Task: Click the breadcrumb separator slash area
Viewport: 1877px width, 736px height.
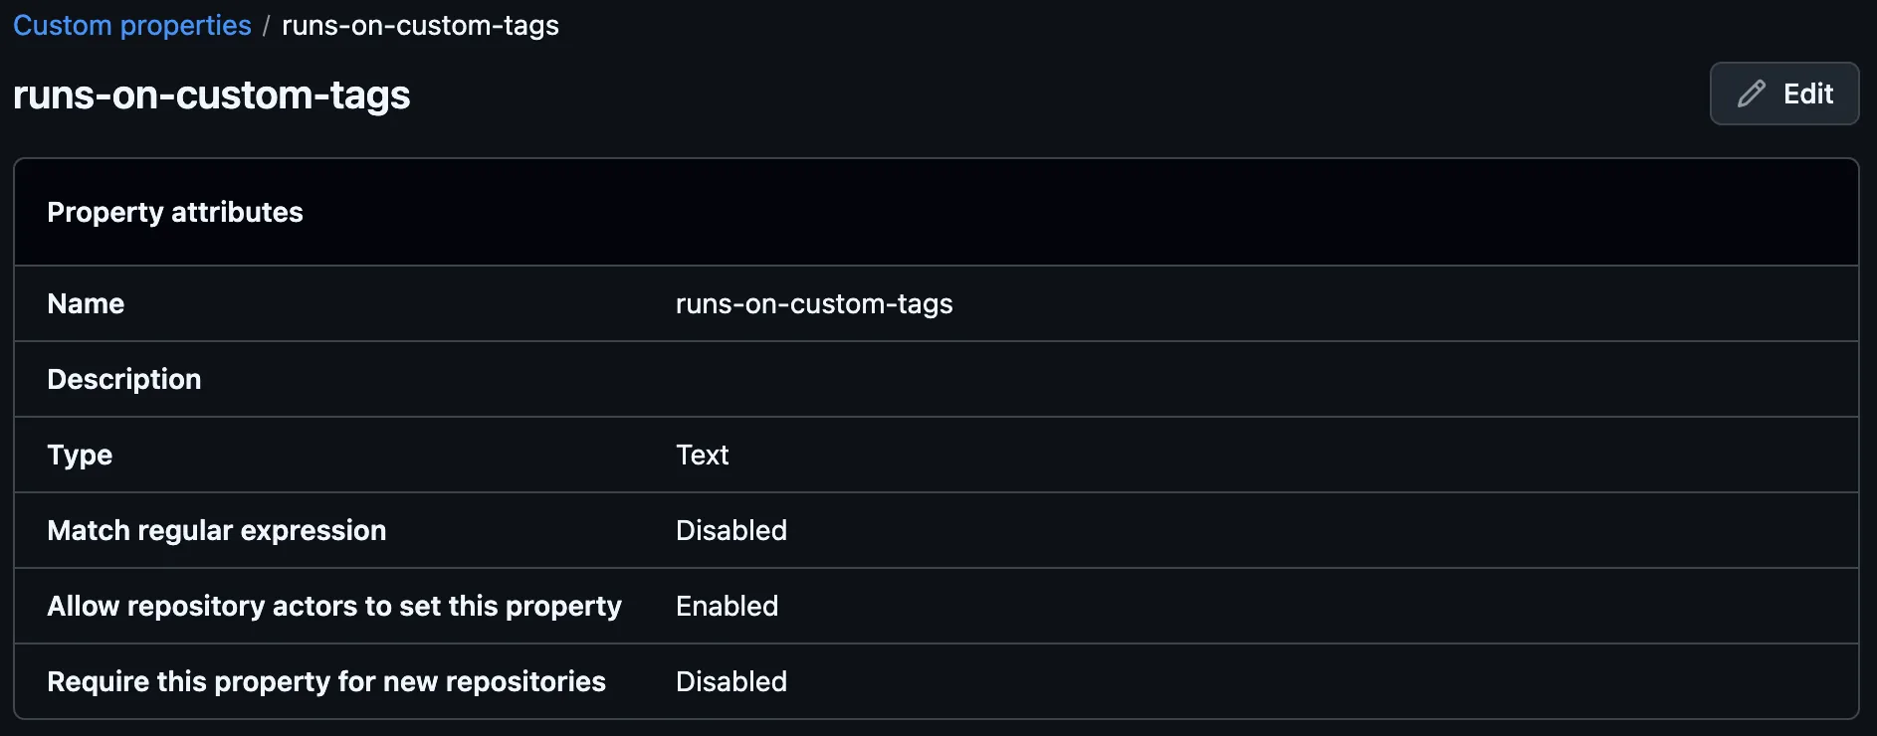Action: [x=266, y=25]
